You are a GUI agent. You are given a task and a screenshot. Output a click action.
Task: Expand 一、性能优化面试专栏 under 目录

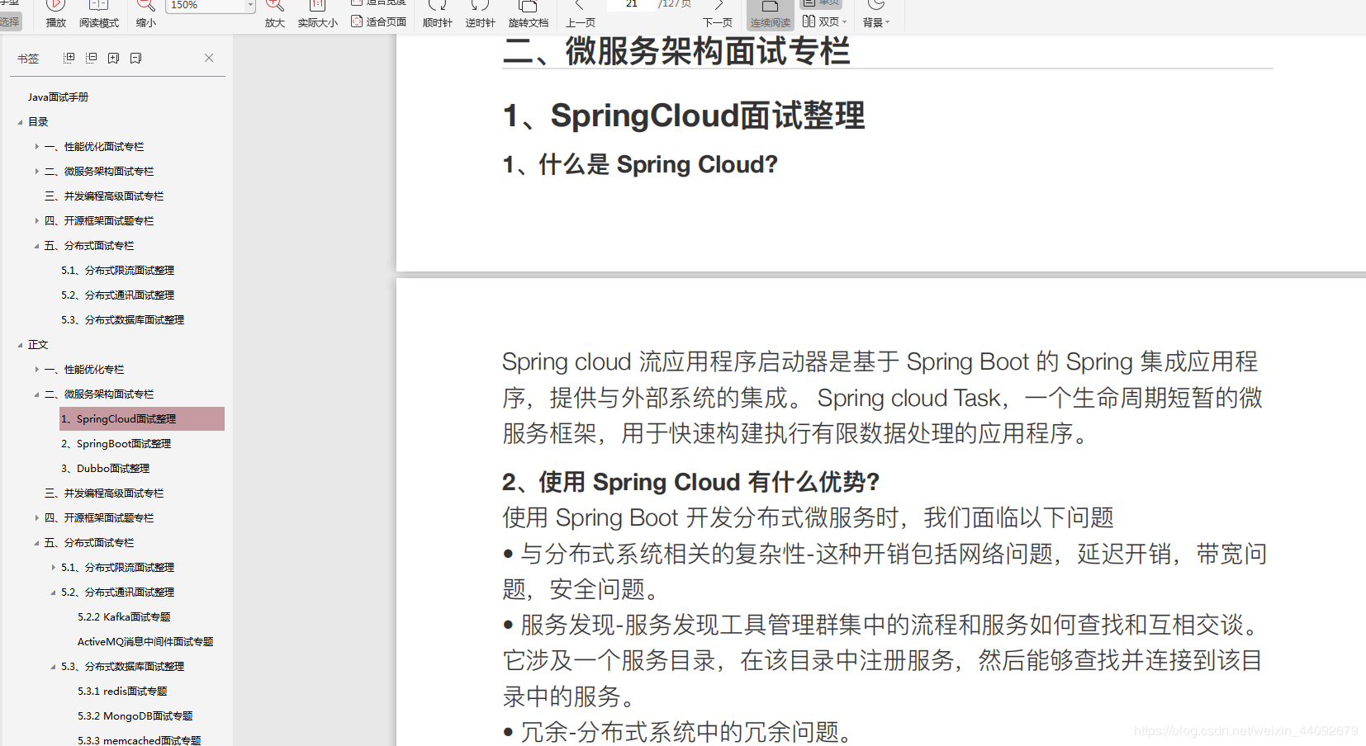(36, 147)
